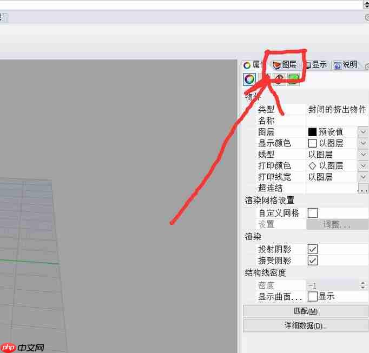Click the 类型 row label
This screenshot has width=369, height=353.
tap(266, 110)
